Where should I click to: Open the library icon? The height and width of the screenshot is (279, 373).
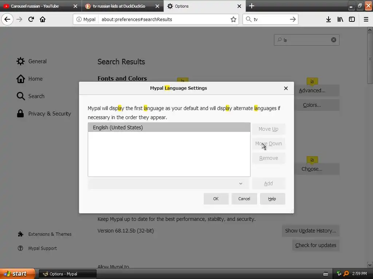tap(340, 20)
